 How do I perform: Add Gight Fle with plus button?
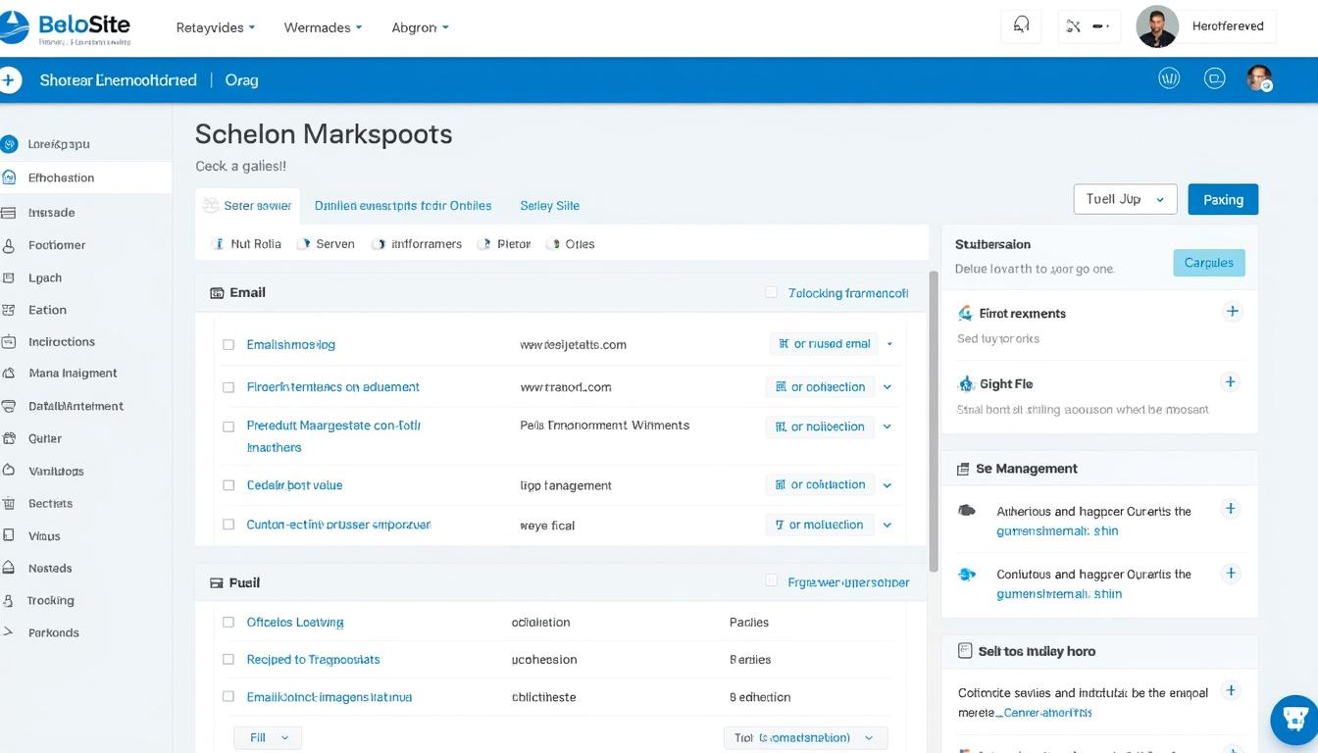click(x=1231, y=381)
